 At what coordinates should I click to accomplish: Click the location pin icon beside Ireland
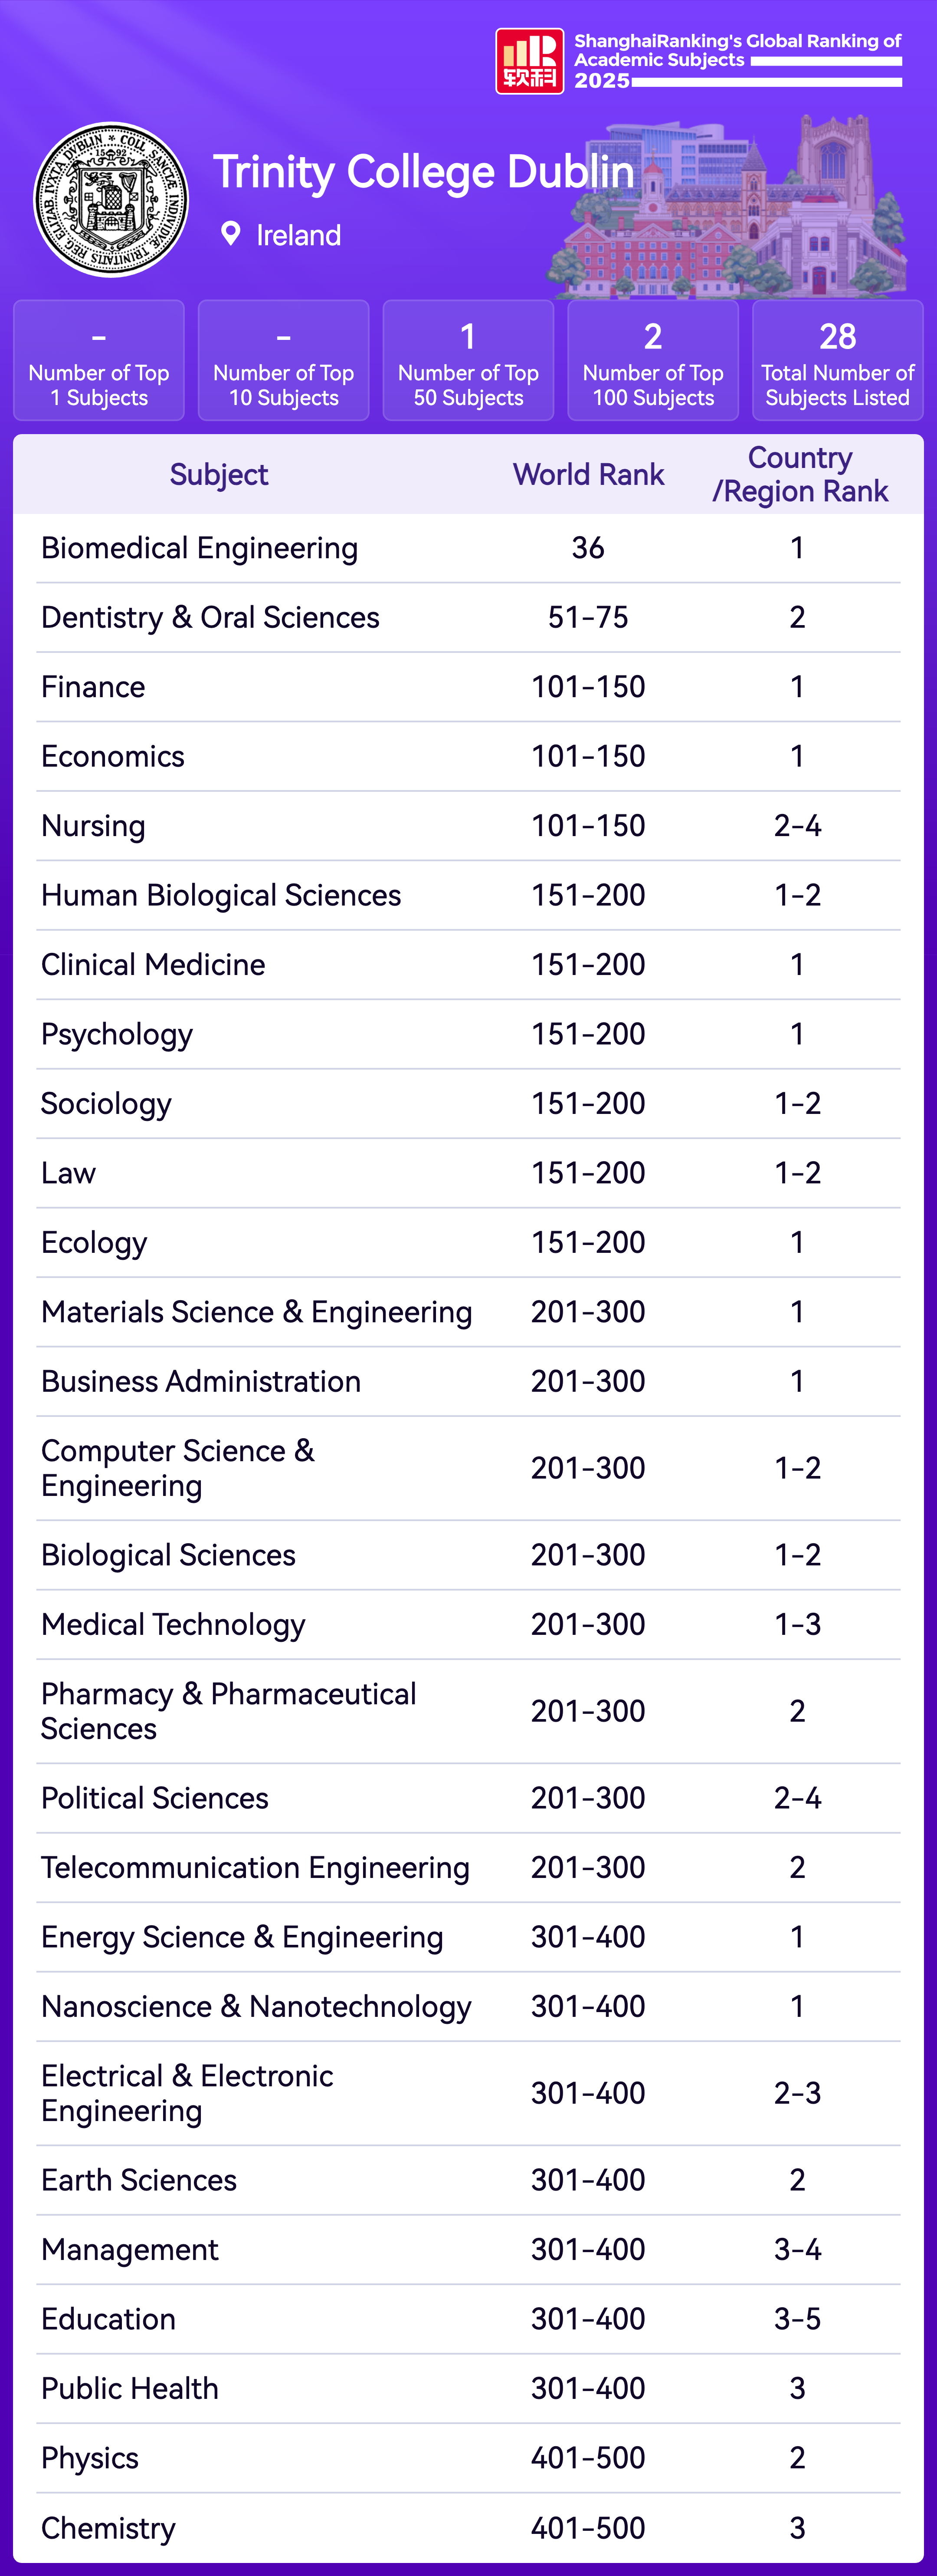pos(231,234)
